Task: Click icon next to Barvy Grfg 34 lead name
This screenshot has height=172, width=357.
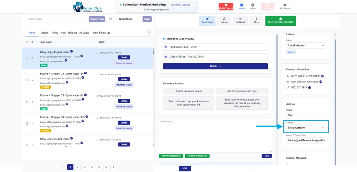Action: (x=71, y=52)
